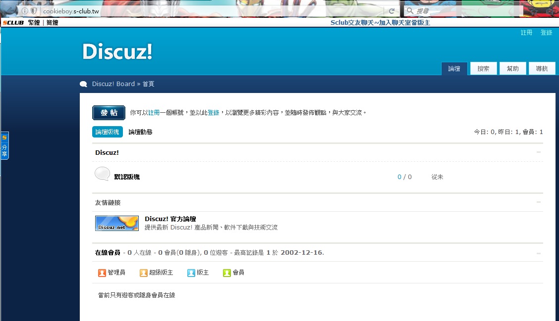Click the tracking protection shield icon
The height and width of the screenshot is (321, 559).
(x=34, y=11)
